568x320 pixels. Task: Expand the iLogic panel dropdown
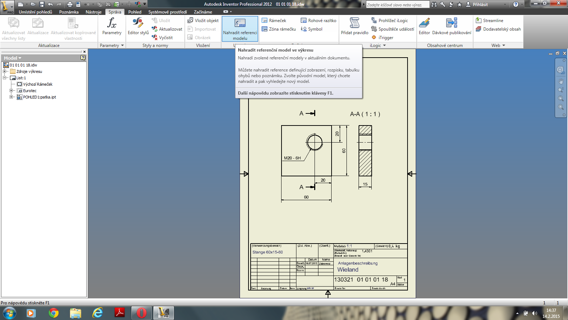tap(384, 45)
